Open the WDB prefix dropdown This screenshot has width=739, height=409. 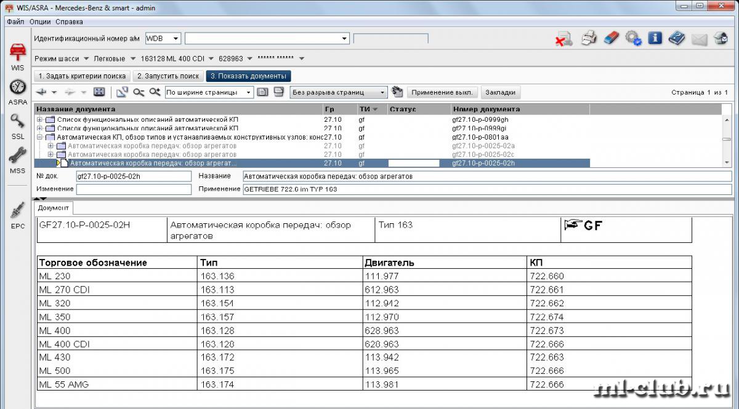176,38
